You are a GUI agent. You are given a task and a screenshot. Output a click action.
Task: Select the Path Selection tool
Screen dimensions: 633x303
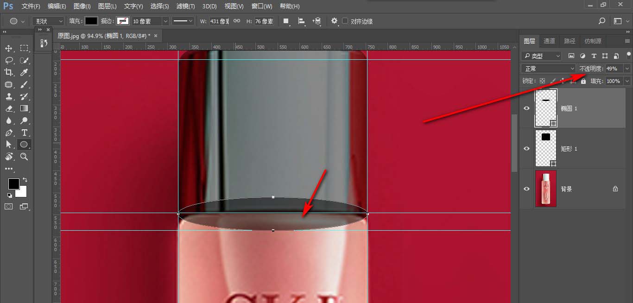pyautogui.click(x=9, y=145)
